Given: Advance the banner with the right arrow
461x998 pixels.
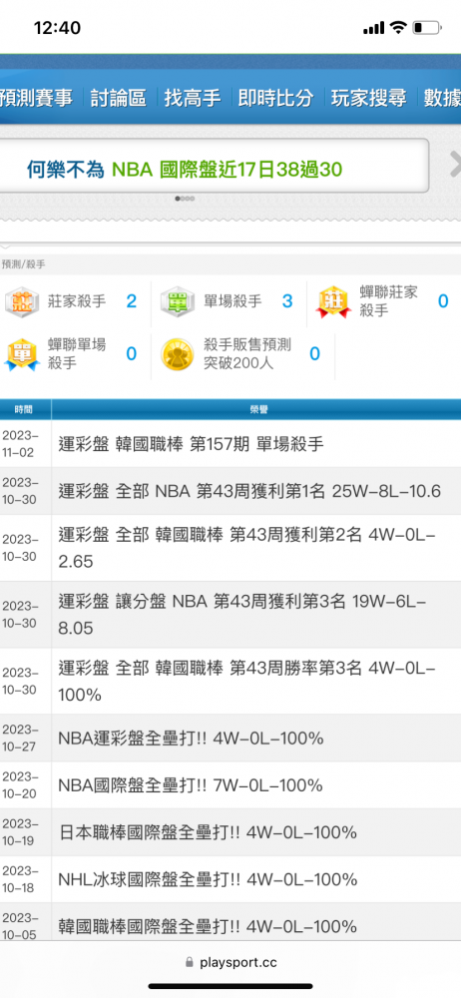Looking at the screenshot, I should (455, 165).
